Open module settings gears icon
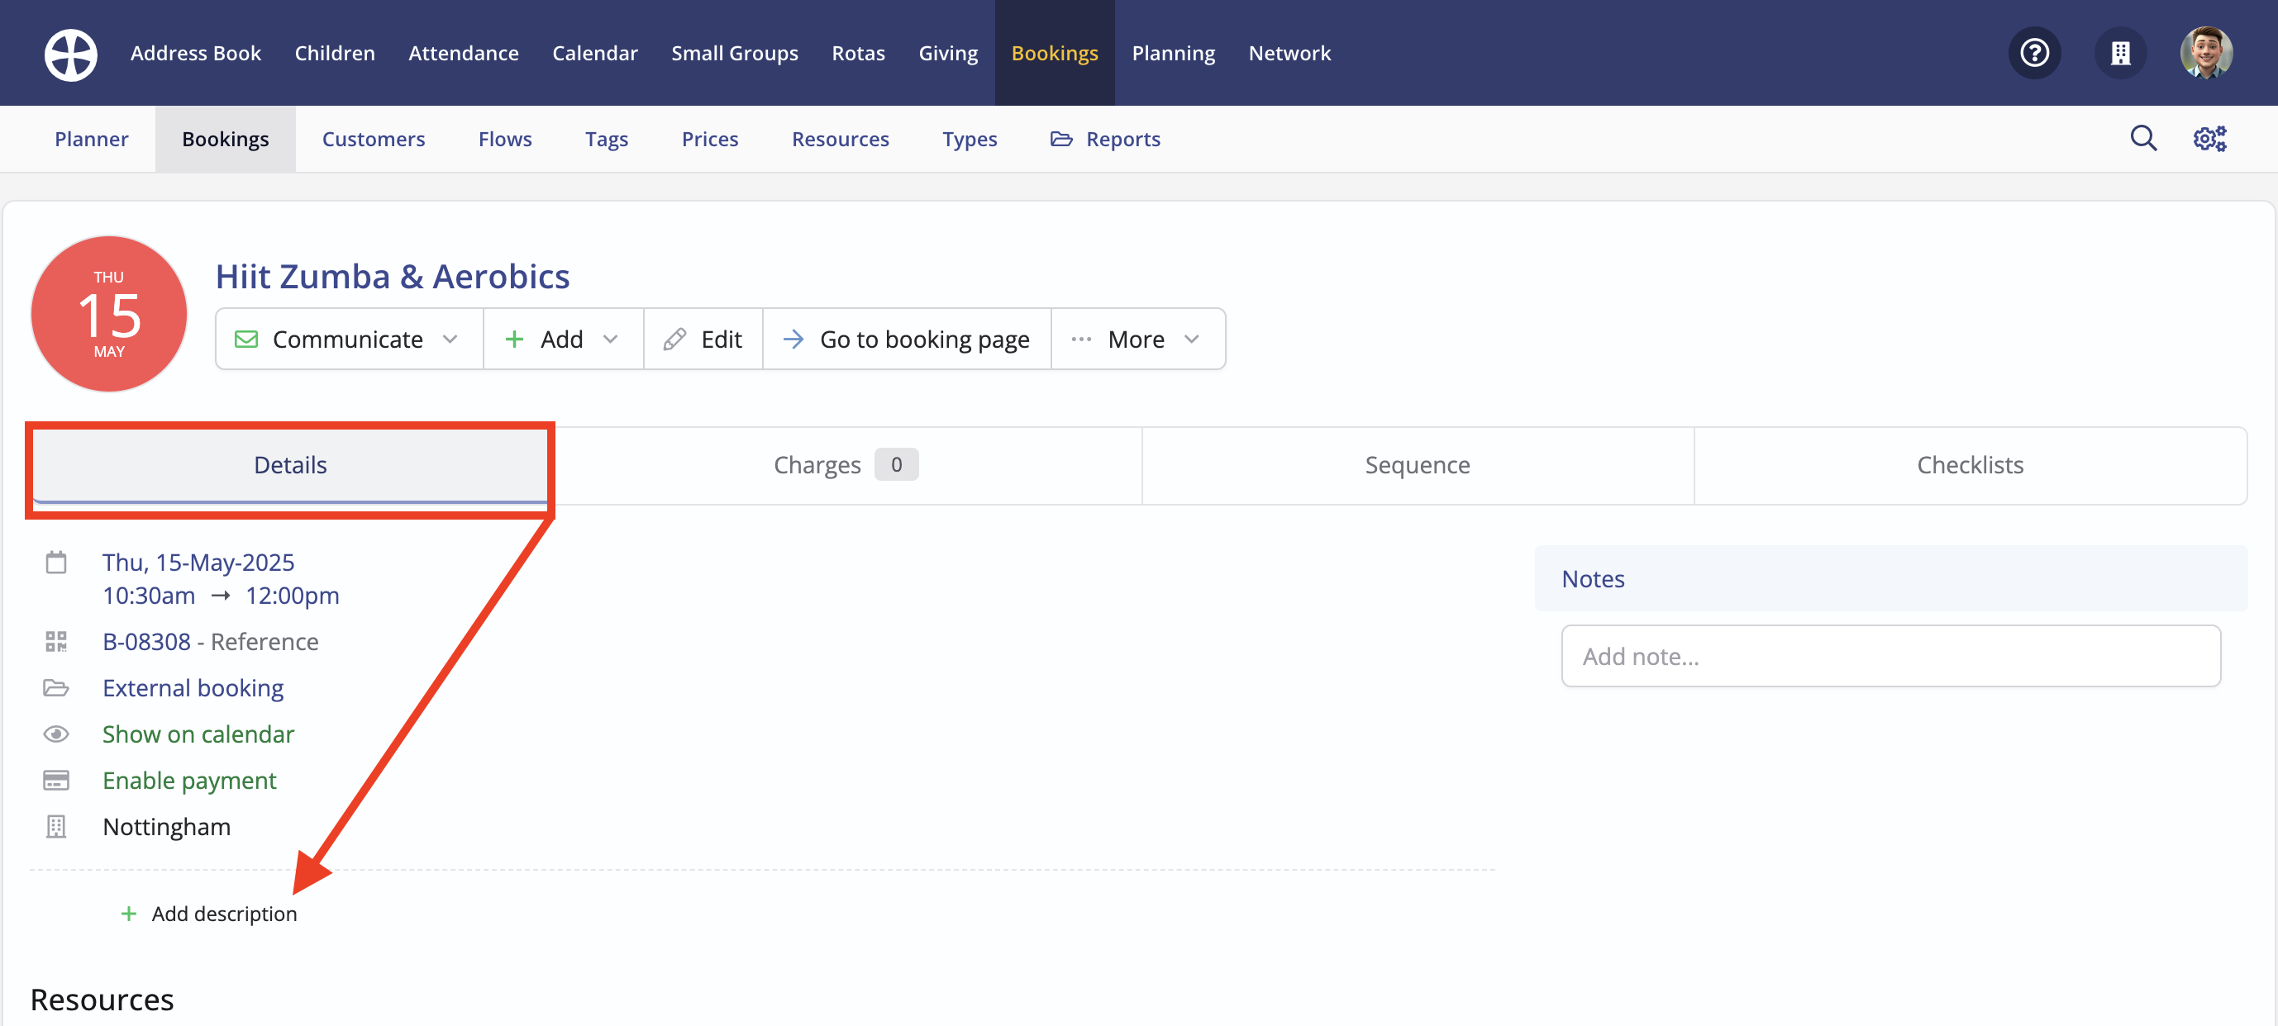This screenshot has height=1026, width=2278. [x=2209, y=139]
